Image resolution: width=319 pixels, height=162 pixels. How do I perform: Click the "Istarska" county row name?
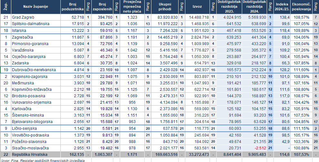[19, 30]
